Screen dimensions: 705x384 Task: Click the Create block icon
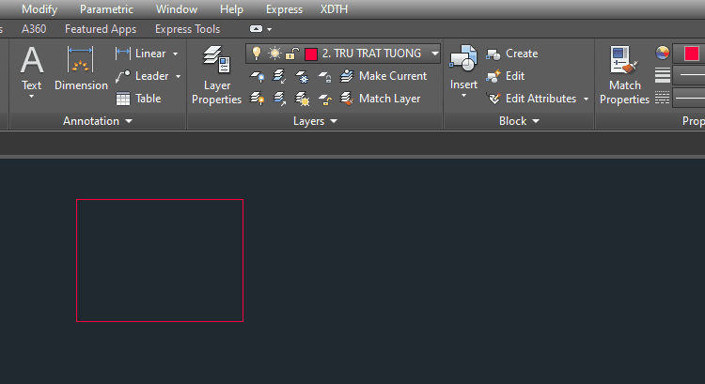(x=493, y=54)
